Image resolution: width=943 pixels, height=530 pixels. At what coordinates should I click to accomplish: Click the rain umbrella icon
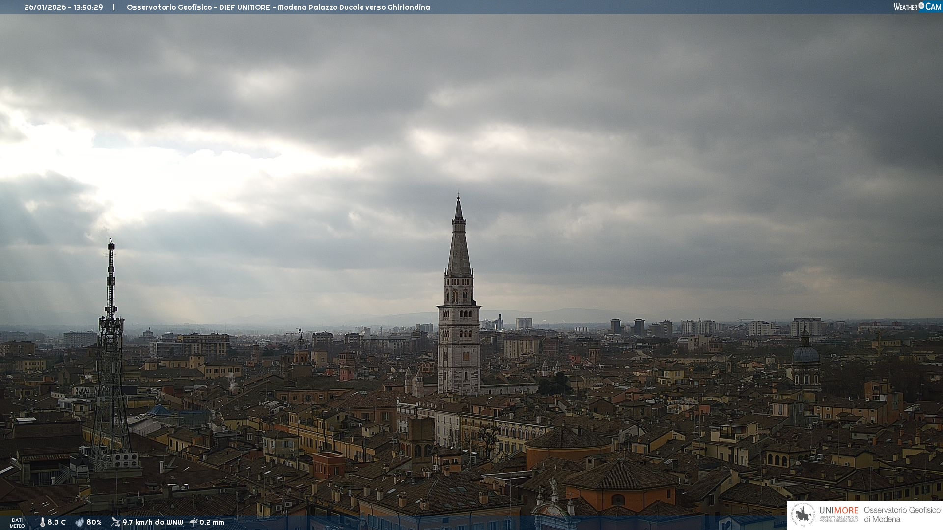point(194,522)
